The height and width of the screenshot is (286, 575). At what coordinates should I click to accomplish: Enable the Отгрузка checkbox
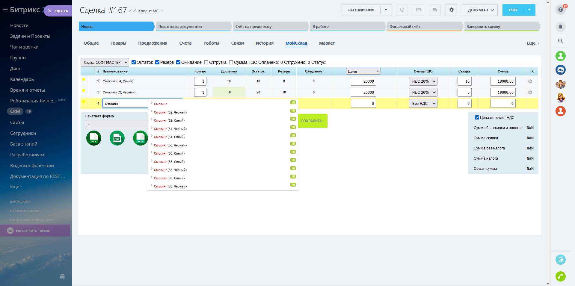(x=206, y=62)
